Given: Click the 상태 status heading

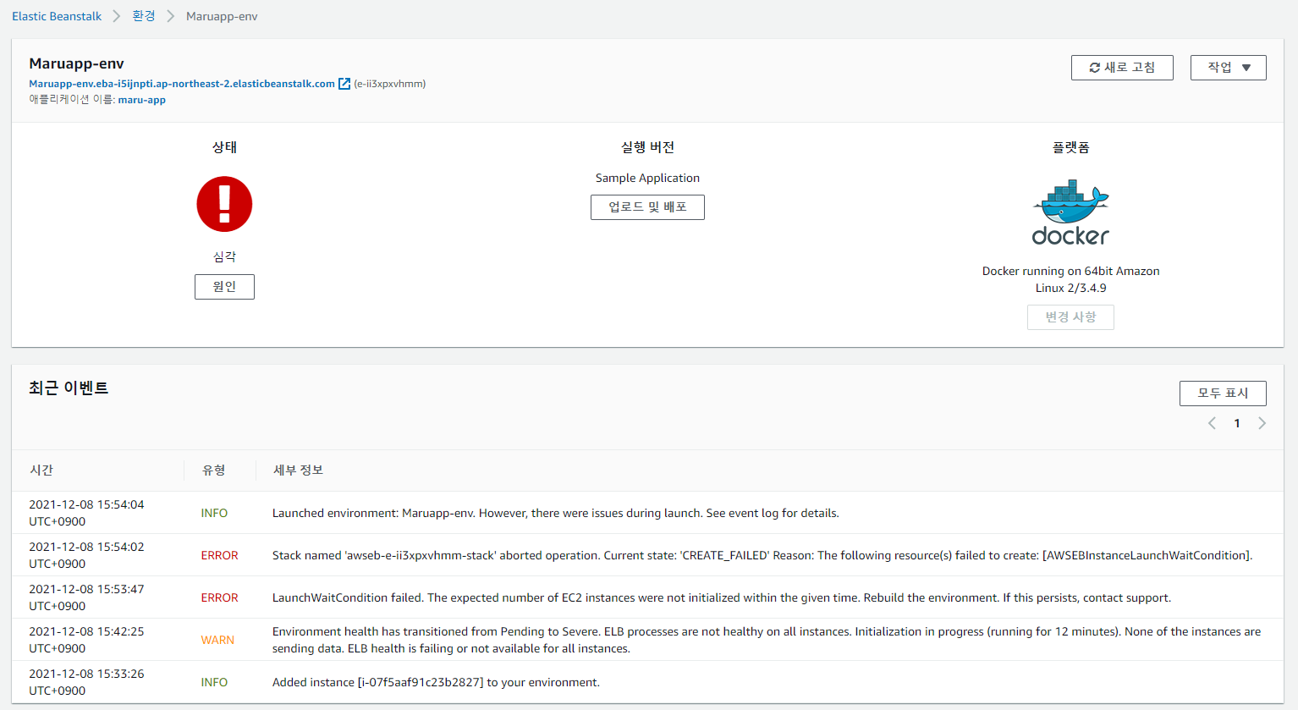Looking at the screenshot, I should point(224,147).
